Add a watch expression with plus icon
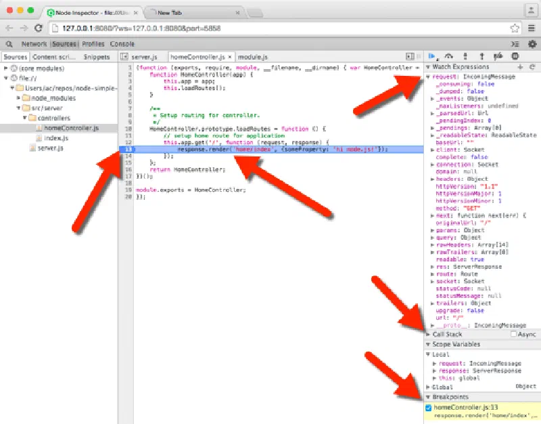This screenshot has height=424, width=541. pos(520,66)
